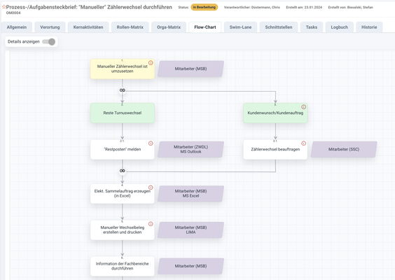Click the upper OD gateway connector
Screen dimensions: 395x280
(122, 90)
